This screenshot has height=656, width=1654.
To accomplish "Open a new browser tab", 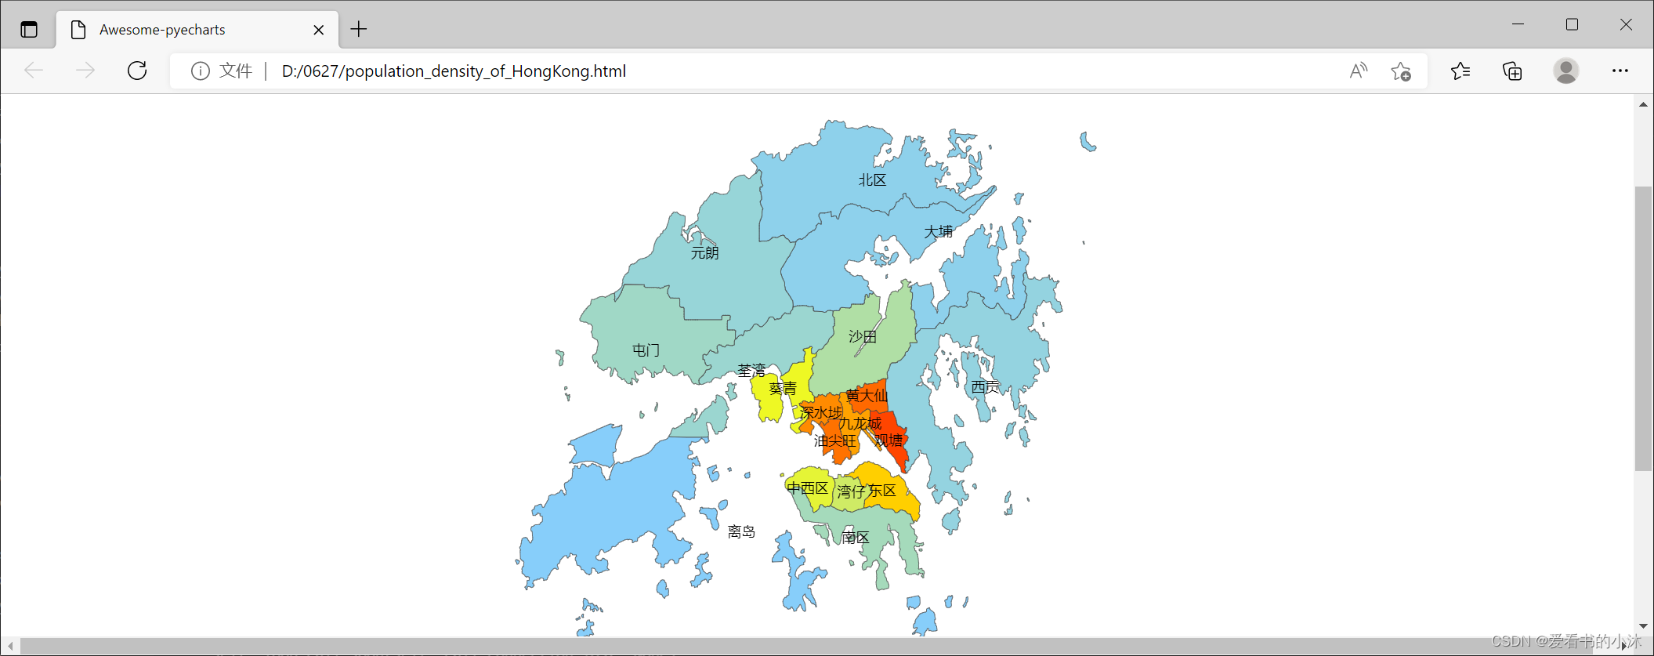I will (x=359, y=30).
